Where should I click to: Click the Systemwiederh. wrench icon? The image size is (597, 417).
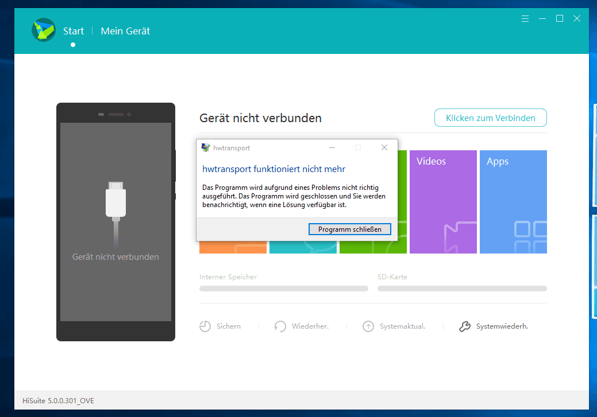click(x=465, y=326)
